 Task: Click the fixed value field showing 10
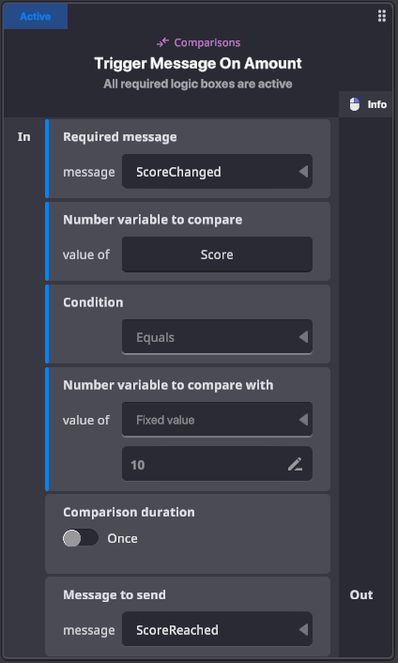(217, 463)
